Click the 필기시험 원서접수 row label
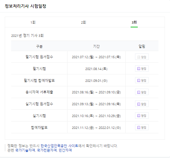The height and width of the screenshot is (158, 170). [x=39, y=57]
